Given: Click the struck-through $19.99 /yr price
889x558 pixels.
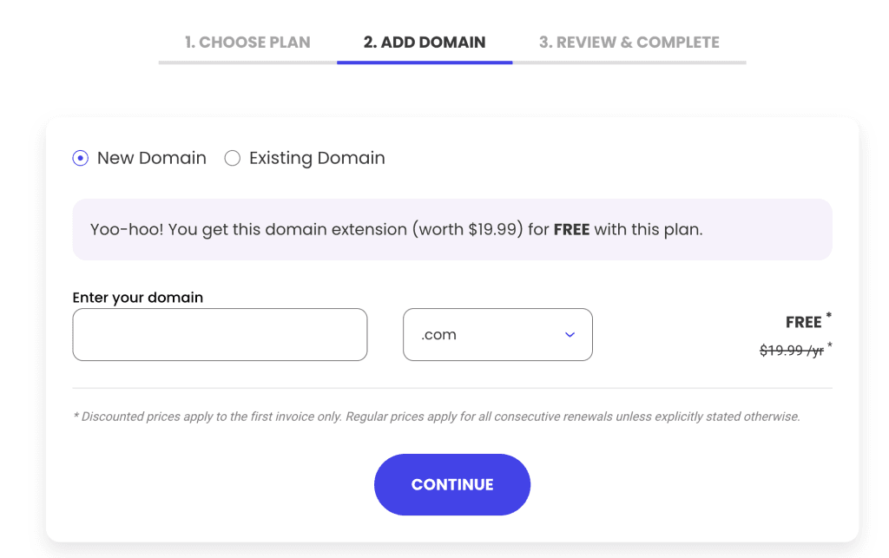Looking at the screenshot, I should click(x=791, y=351).
